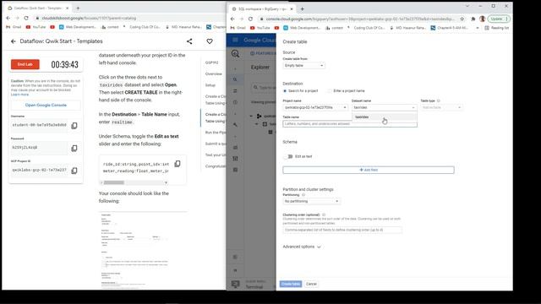Navigate back in the Qwiklabs browser window
This screenshot has height=304, width=541.
pyautogui.click(x=8, y=18)
